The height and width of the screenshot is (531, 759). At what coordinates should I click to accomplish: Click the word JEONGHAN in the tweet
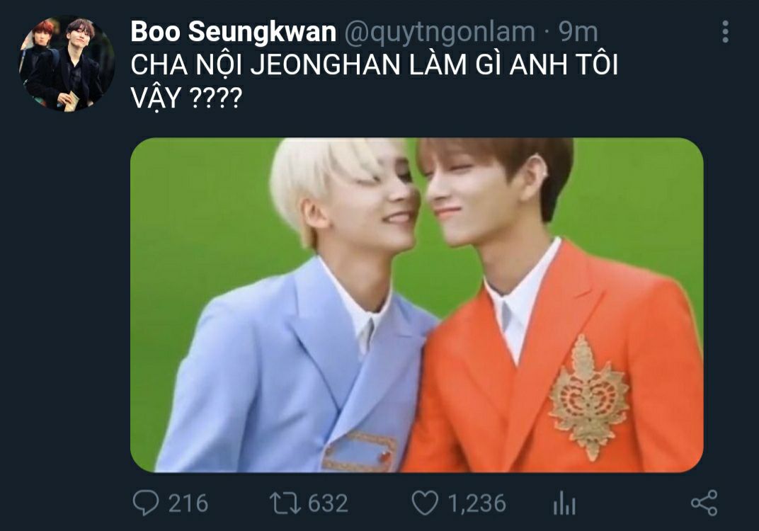point(325,65)
